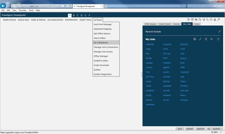Select Script Download entry
The width and height of the screenshot is (225, 134).
106,65
